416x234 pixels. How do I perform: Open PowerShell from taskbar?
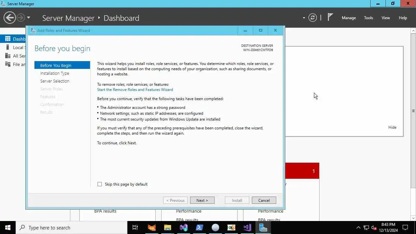pyautogui.click(x=200, y=227)
